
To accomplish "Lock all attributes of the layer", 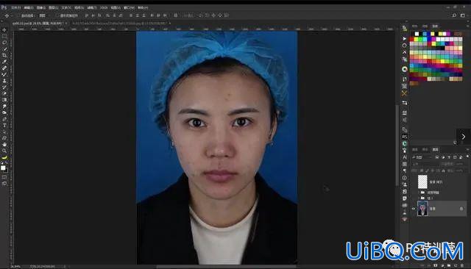I will point(443,171).
